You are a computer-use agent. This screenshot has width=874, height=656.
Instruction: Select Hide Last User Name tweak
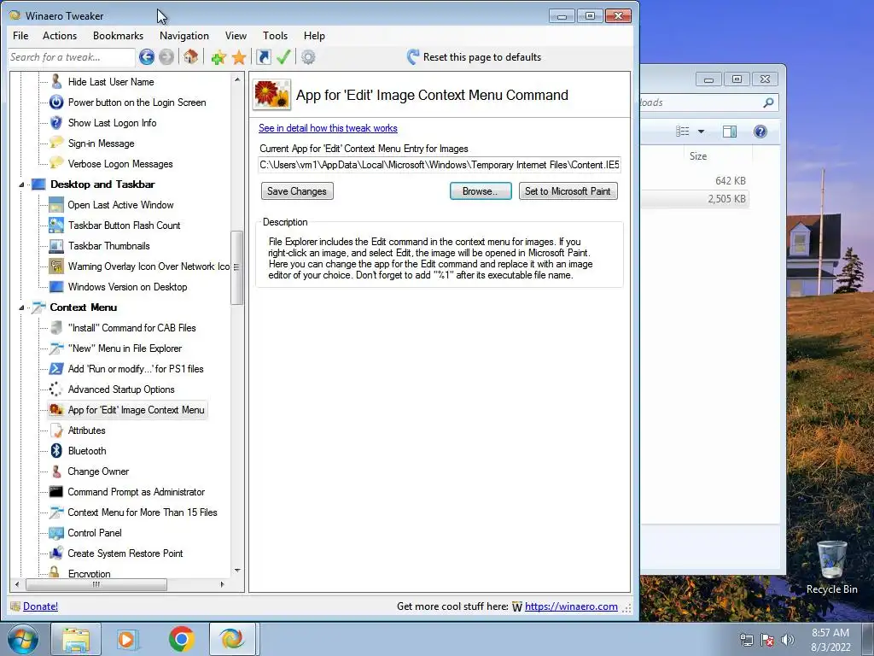(x=111, y=82)
